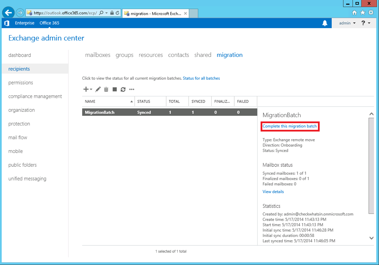
Task: Sort by the NAME column header
Action: (x=108, y=101)
